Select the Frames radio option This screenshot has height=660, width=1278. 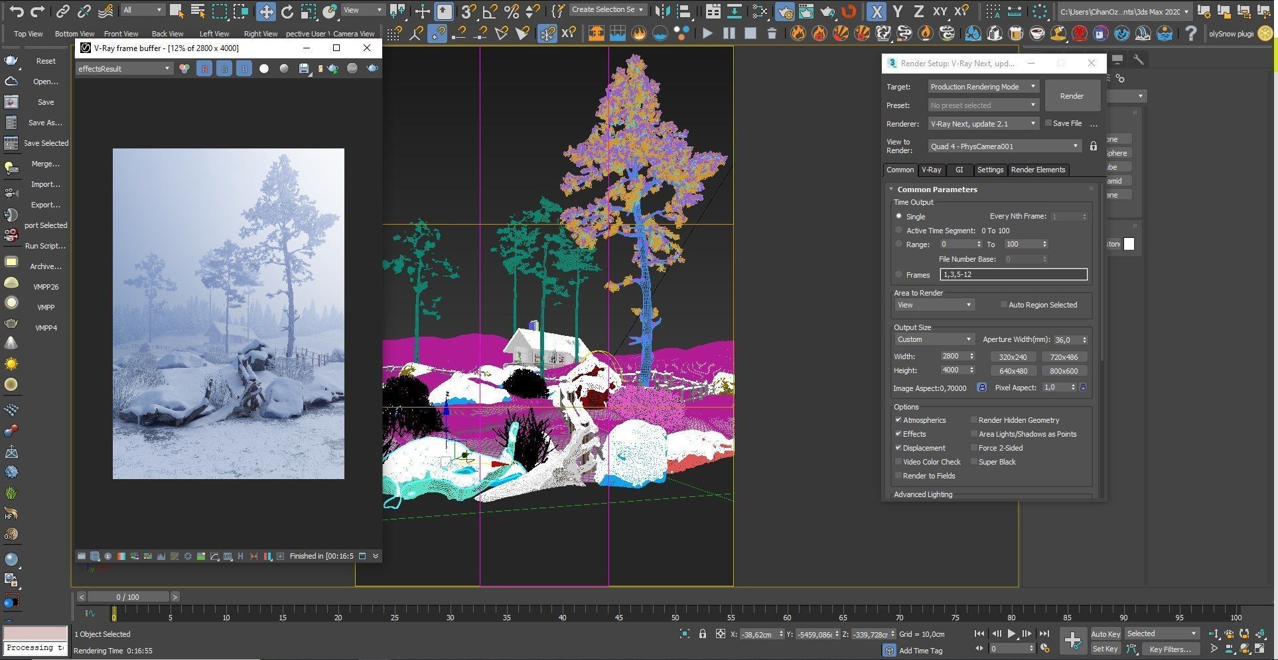click(899, 274)
